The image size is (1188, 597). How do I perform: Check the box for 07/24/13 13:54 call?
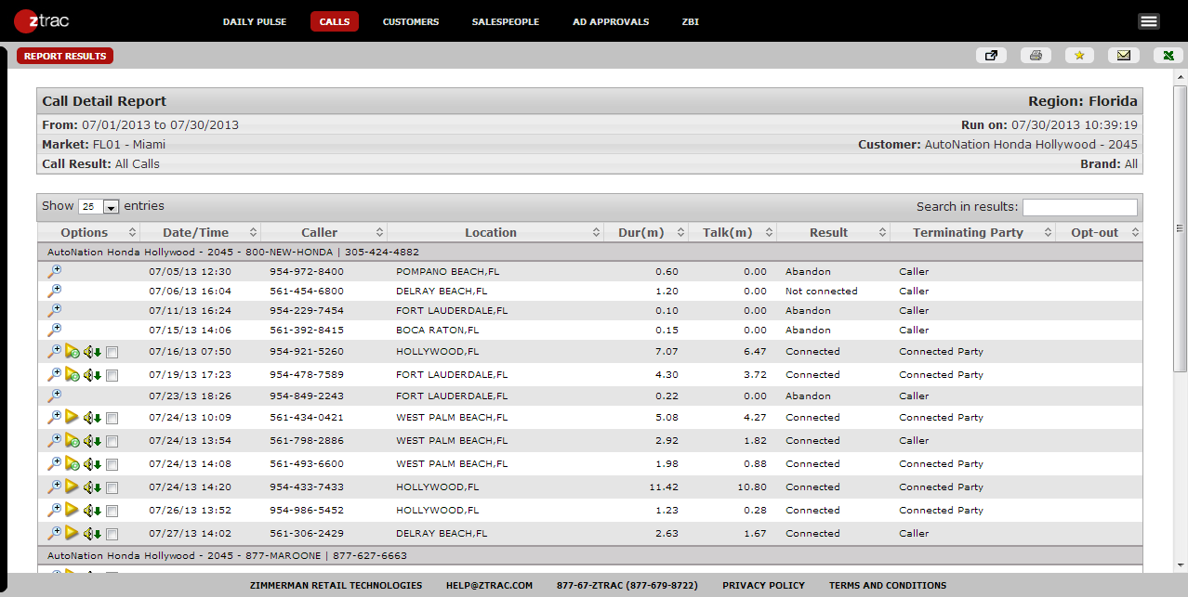coord(112,441)
